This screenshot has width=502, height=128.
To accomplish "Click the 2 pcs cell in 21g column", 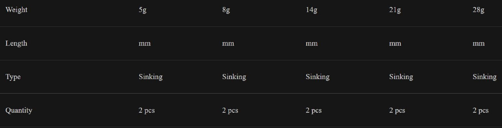I will pyautogui.click(x=397, y=110).
